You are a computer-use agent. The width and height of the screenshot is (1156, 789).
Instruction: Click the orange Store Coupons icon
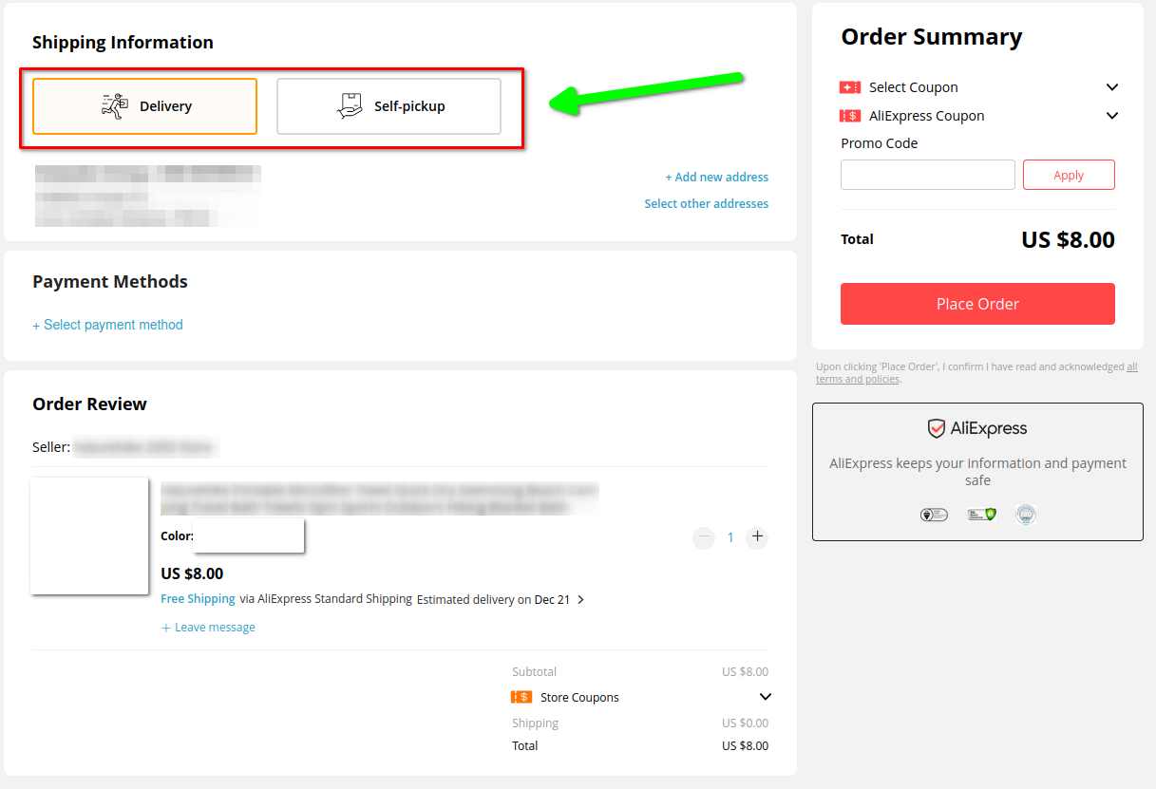(521, 697)
